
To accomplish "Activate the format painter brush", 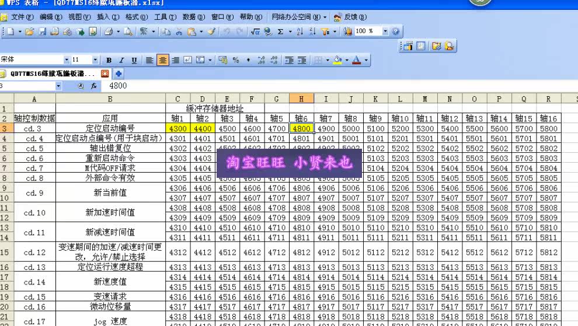I will pyautogui.click(x=211, y=31).
